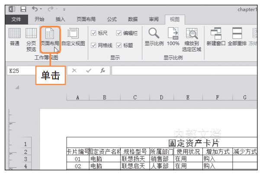Screen dimensions: 263x176
Task: Click the Name Box showing K25
Action: pos(21,71)
